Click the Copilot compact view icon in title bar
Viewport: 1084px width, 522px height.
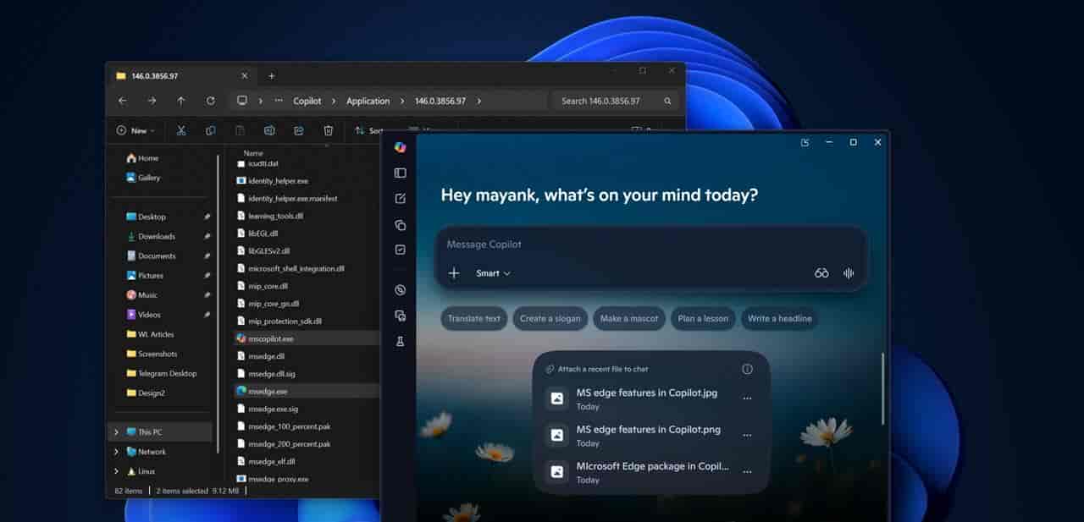805,142
